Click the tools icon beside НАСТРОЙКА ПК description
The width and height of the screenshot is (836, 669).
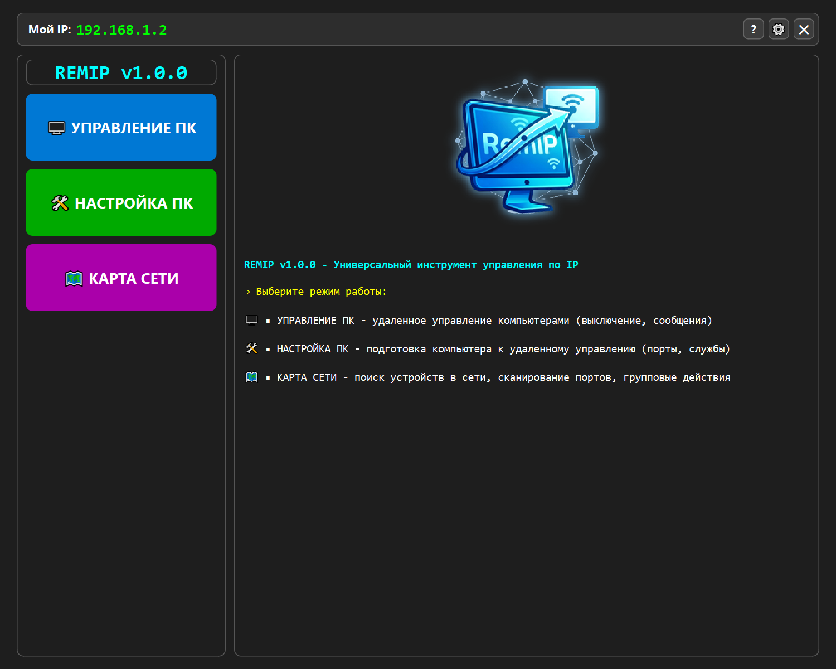[252, 348]
